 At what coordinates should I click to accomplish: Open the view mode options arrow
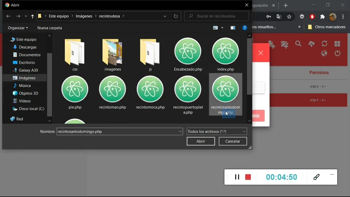coord(222,28)
